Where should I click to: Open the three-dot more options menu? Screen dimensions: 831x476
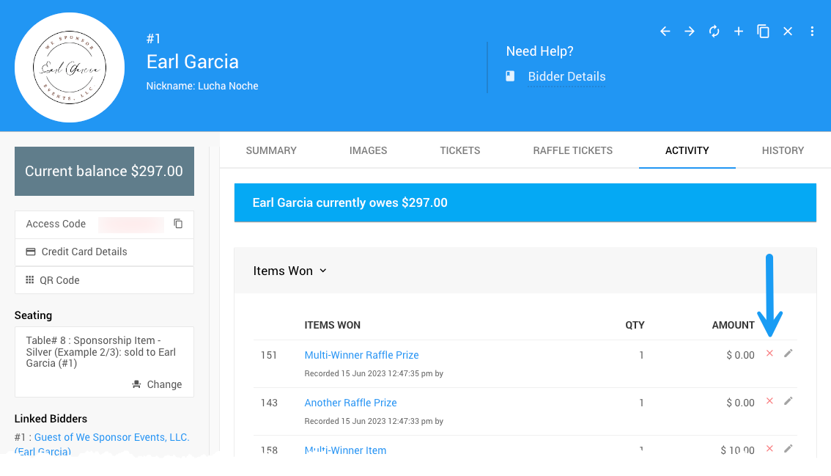pos(812,32)
